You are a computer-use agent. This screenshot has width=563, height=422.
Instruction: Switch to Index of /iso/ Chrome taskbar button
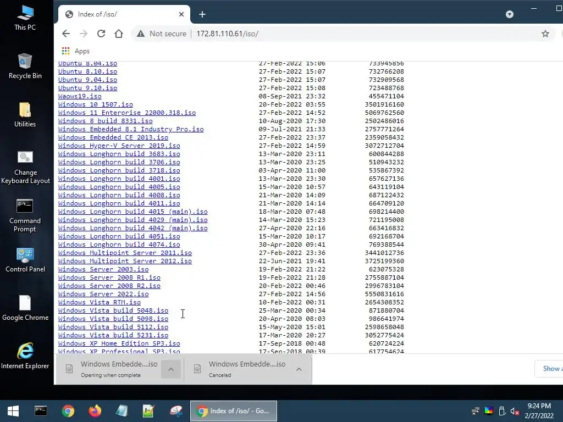tap(233, 411)
